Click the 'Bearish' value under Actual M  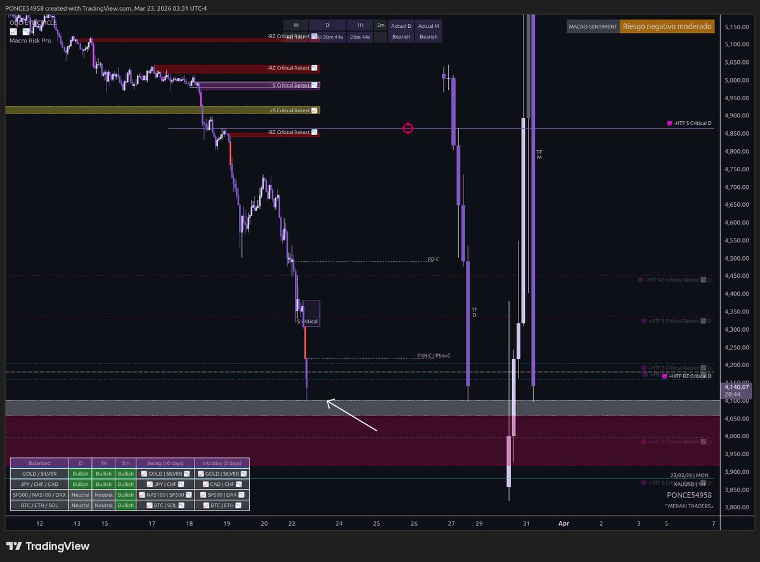428,37
